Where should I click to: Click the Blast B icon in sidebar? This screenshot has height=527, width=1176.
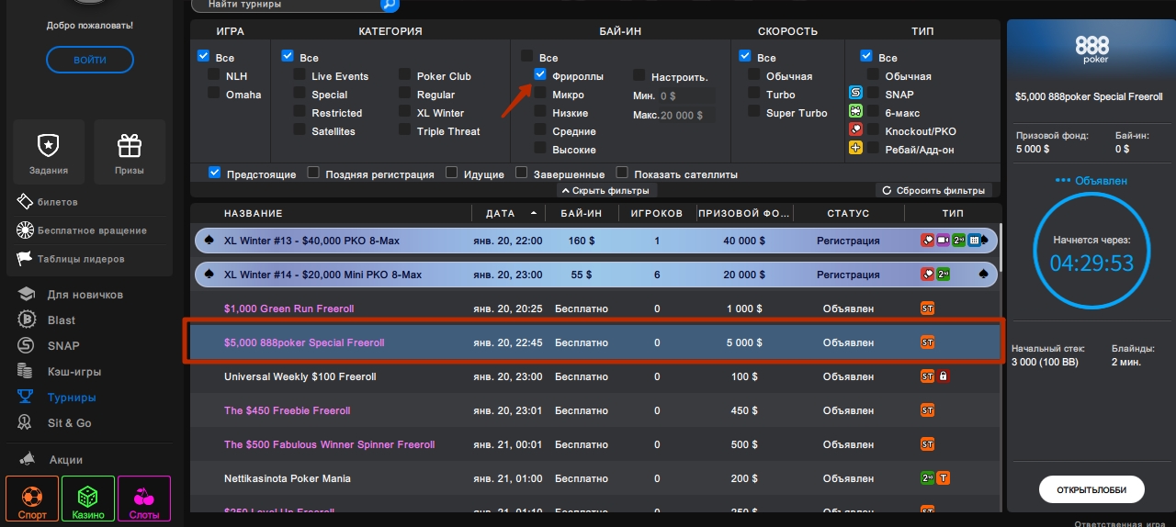click(x=28, y=320)
